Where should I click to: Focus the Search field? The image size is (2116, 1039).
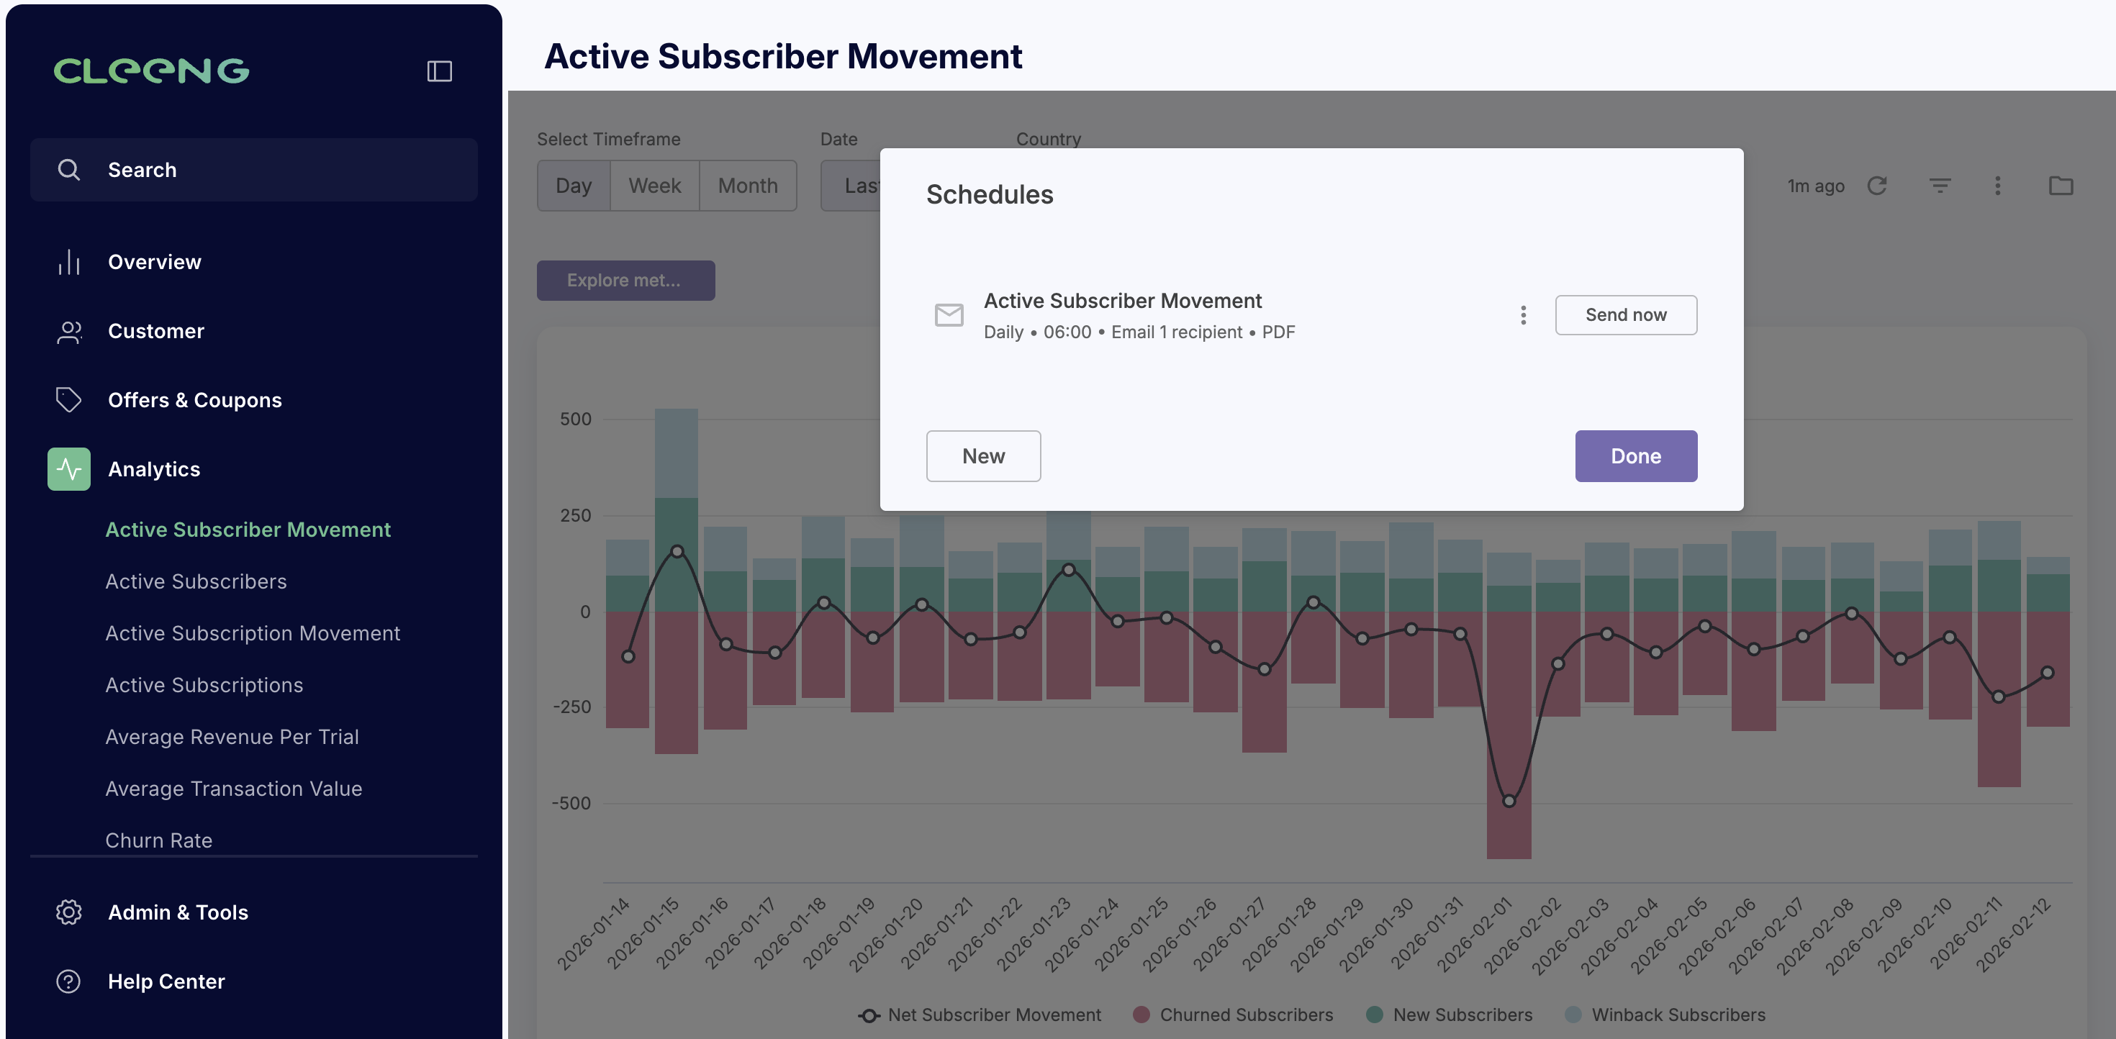pos(254,170)
